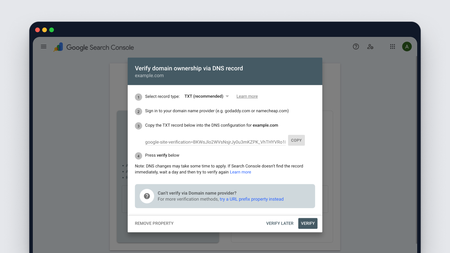This screenshot has height=253, width=450.
Task: Click REMOVE PROPERTY
Action: click(154, 223)
